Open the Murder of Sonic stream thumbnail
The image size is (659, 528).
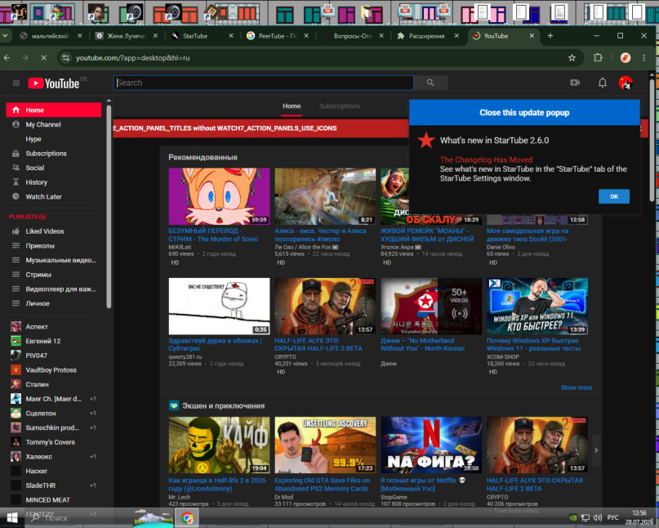coord(219,196)
